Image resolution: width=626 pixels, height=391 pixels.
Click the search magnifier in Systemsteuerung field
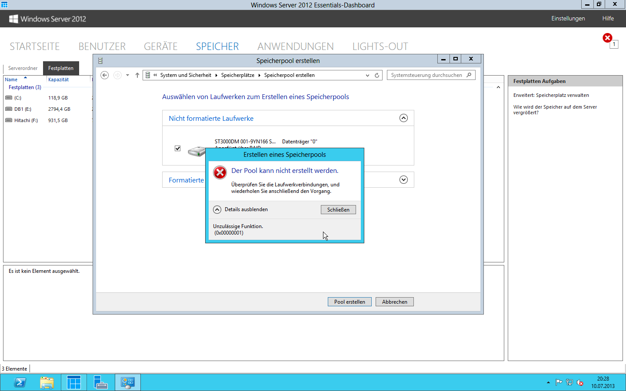469,75
